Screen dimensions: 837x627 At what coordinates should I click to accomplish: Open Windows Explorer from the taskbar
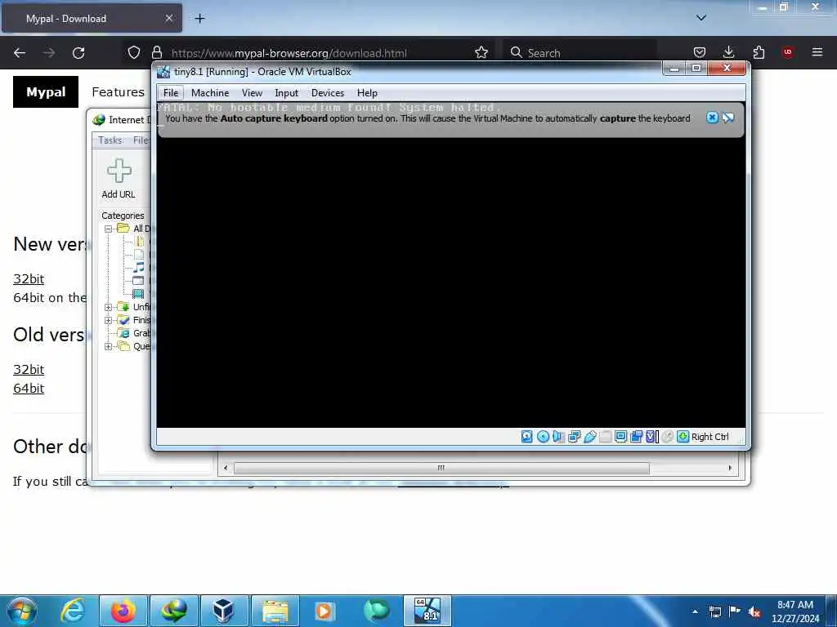275,611
